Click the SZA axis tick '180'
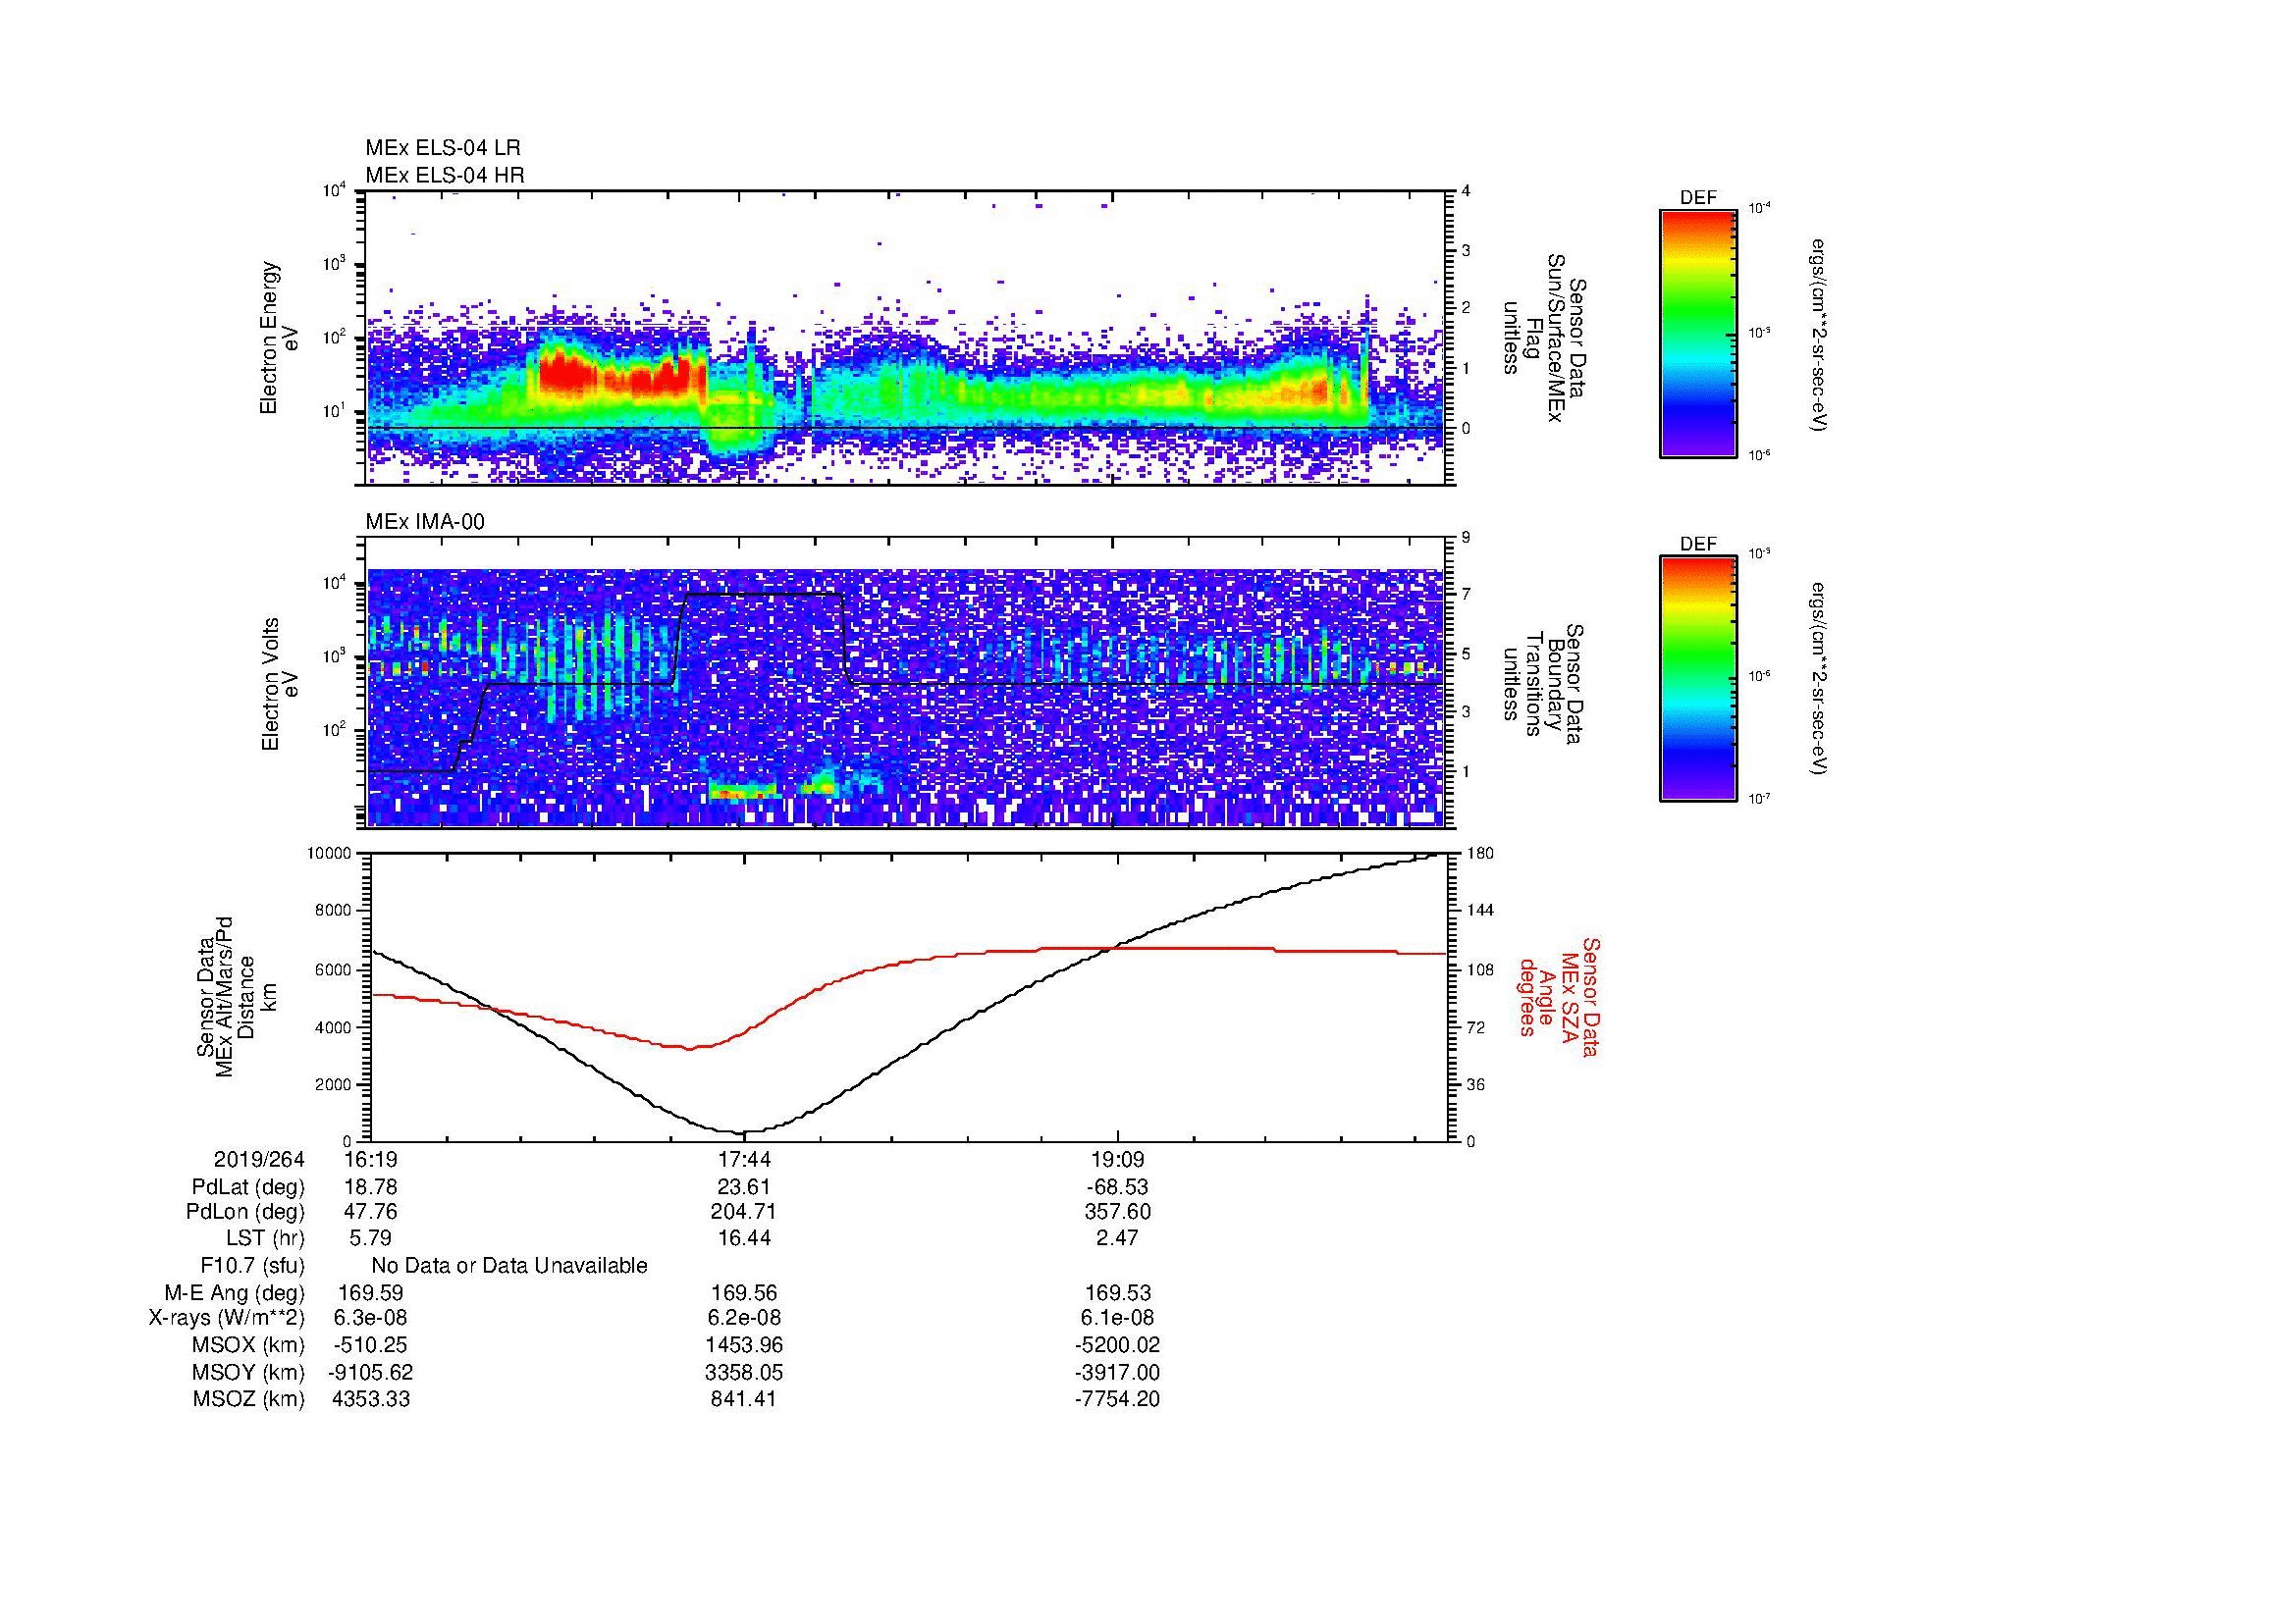This screenshot has height=1622, width=2296. pos(1480,853)
